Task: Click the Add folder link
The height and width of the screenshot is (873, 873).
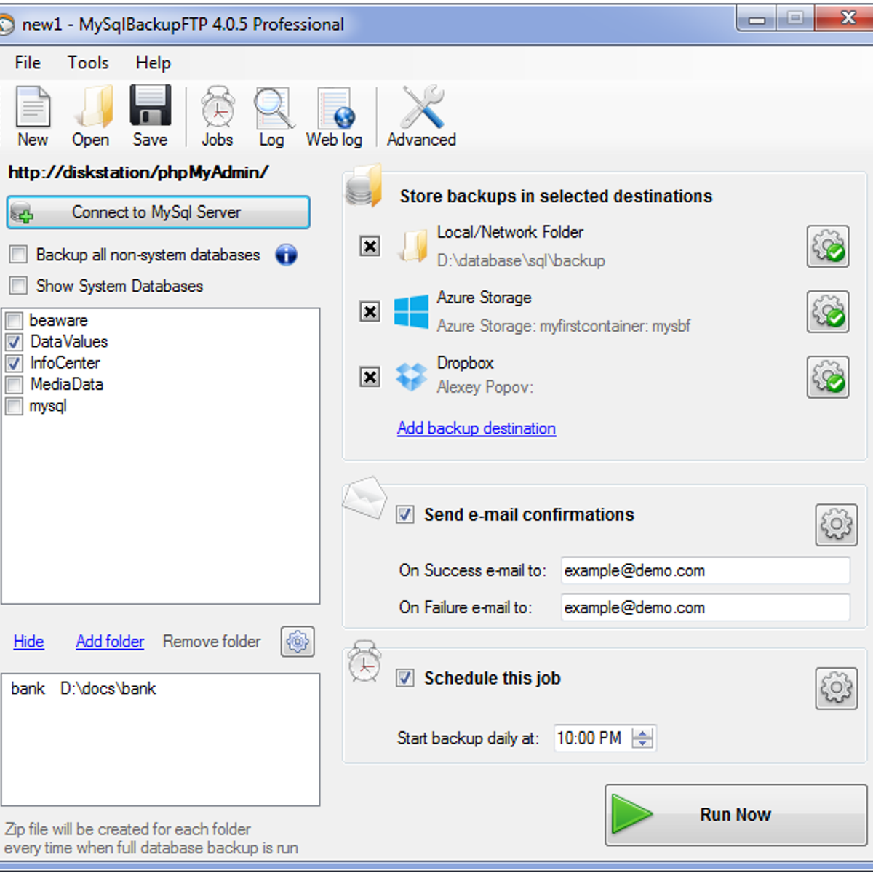Action: click(110, 642)
